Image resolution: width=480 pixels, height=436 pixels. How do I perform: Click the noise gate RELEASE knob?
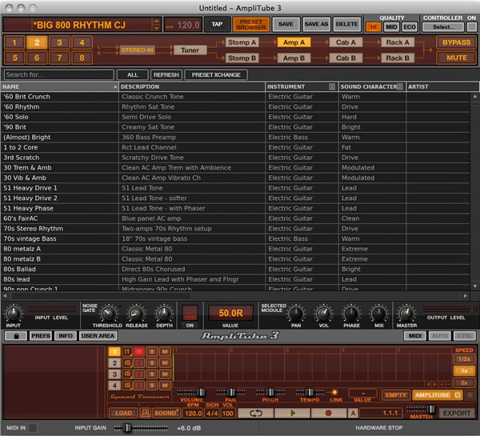[x=137, y=314]
